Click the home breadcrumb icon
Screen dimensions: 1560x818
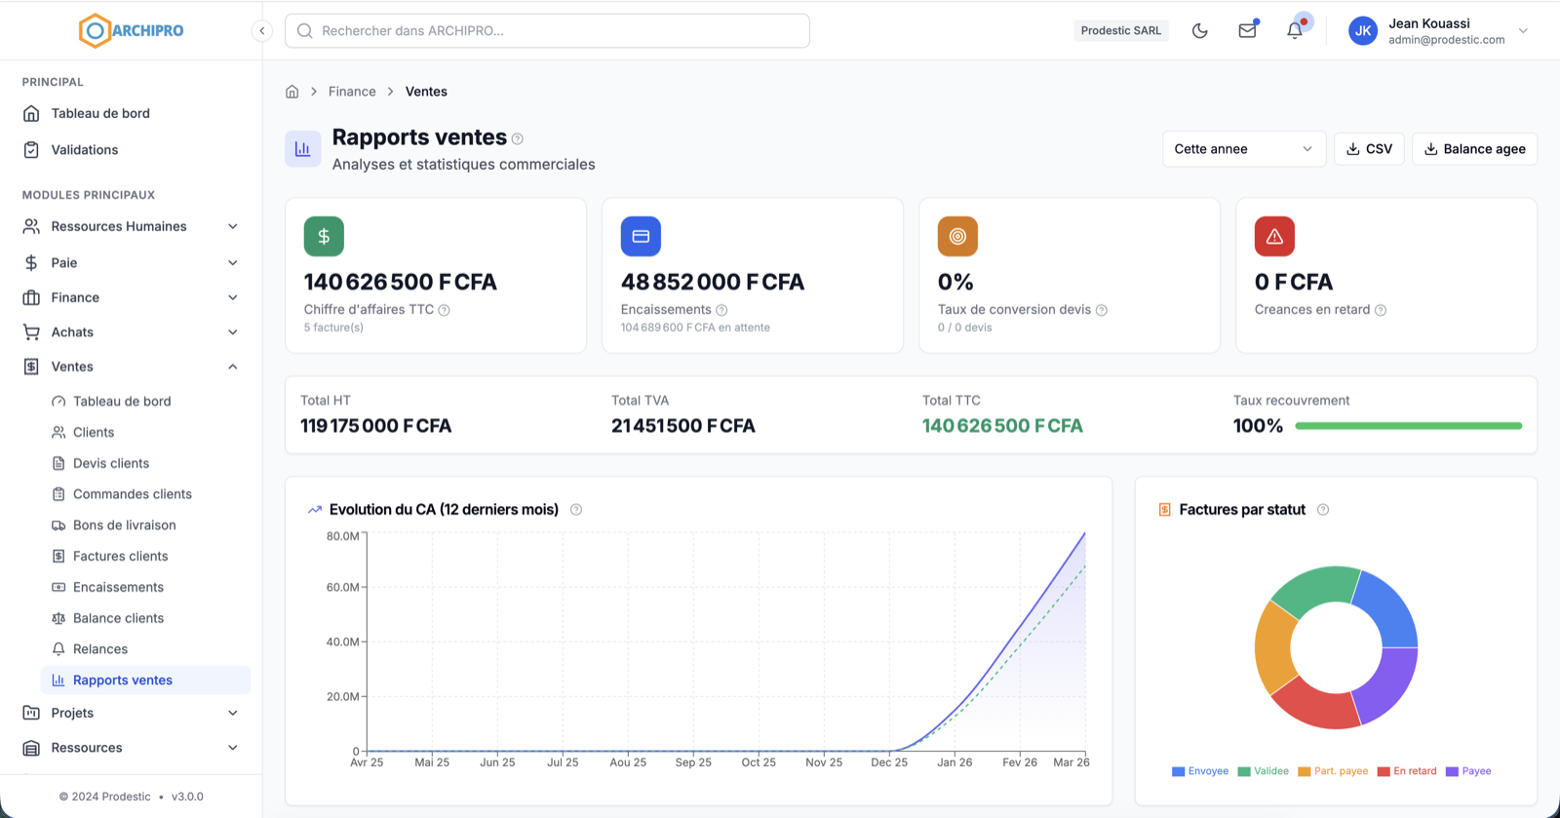[x=292, y=92]
